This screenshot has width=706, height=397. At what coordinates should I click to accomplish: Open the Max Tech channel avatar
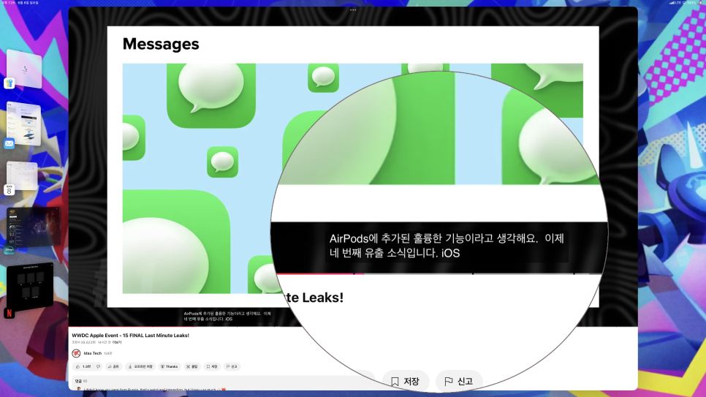[76, 353]
